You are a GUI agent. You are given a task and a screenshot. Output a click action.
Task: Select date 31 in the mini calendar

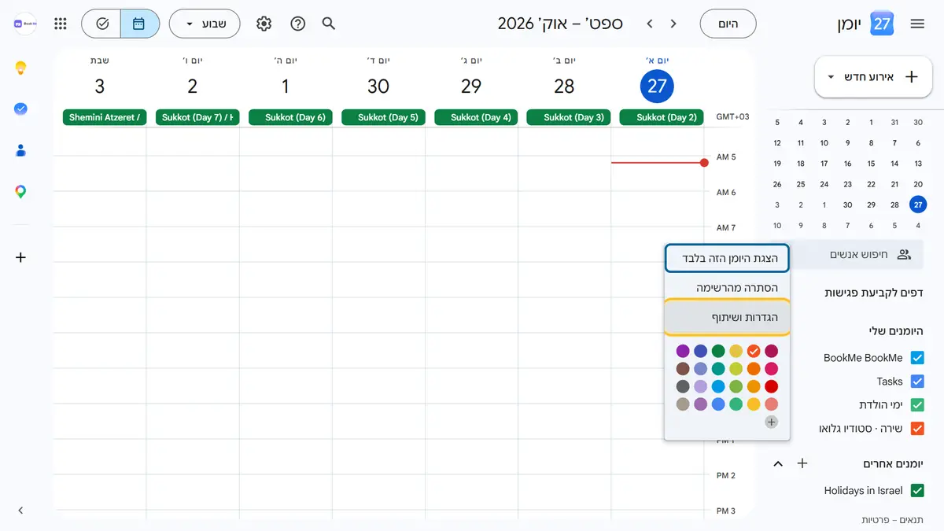coord(894,122)
